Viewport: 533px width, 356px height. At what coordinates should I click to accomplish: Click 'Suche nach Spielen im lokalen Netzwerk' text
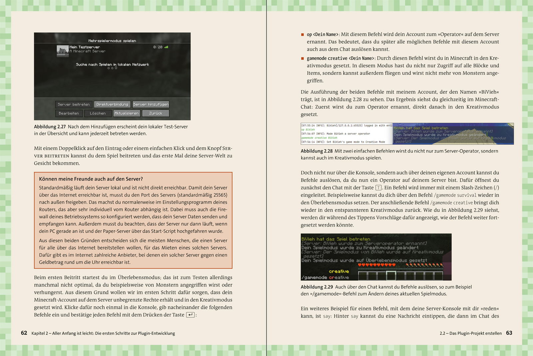click(x=112, y=65)
